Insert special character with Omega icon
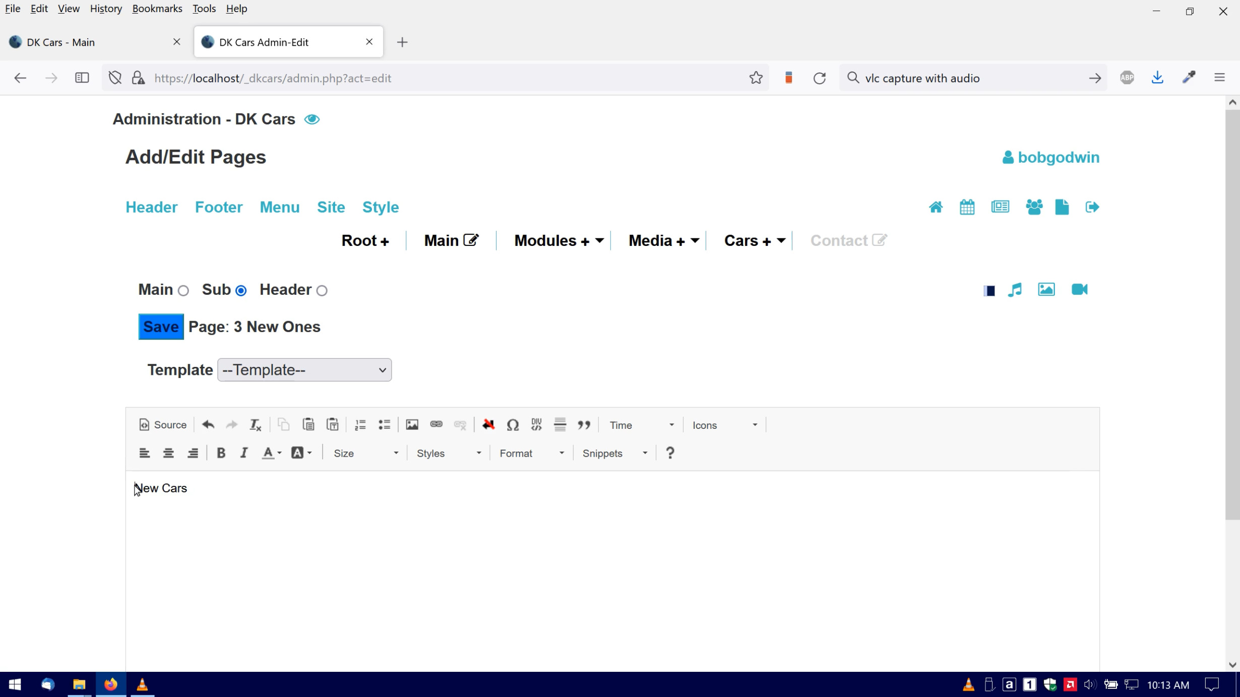 [x=513, y=425]
